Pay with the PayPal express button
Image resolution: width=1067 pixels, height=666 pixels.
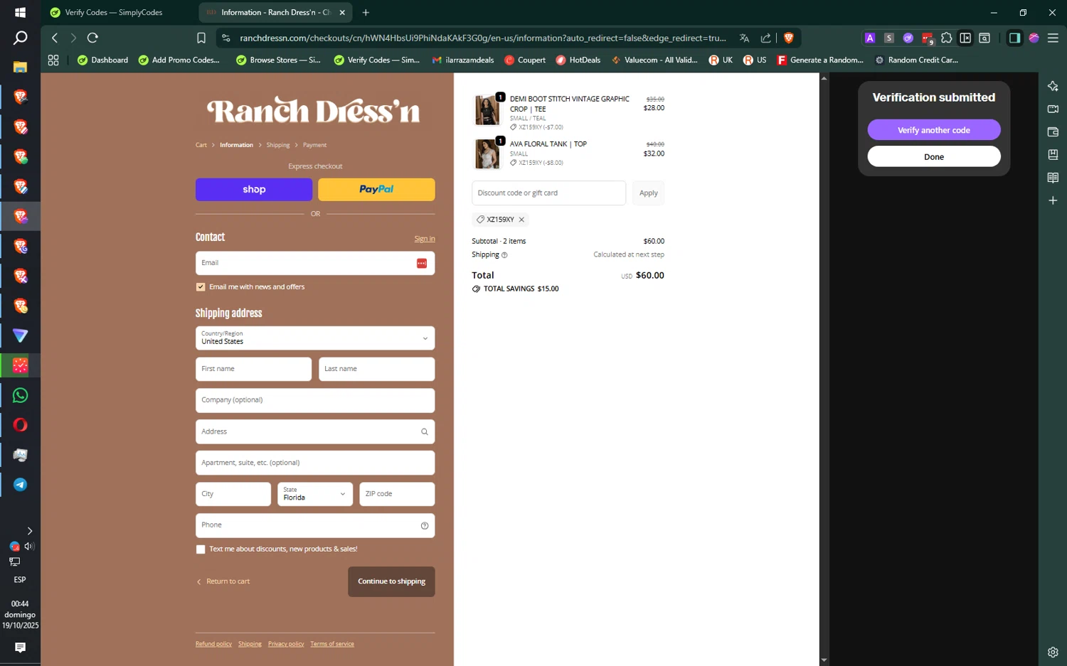pos(376,190)
